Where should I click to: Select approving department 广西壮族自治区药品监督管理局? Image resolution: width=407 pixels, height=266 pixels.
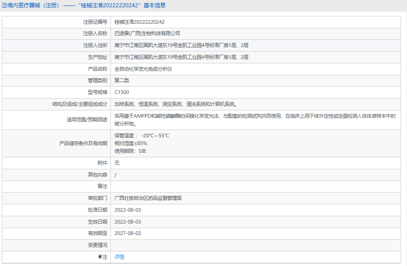click(148, 198)
